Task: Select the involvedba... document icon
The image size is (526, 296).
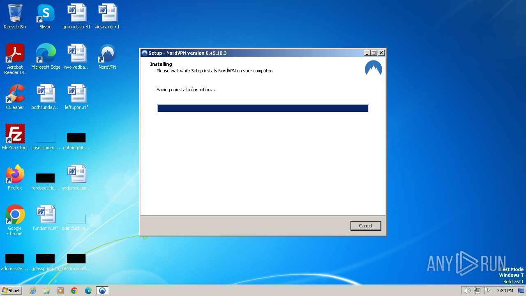Action: (76, 57)
